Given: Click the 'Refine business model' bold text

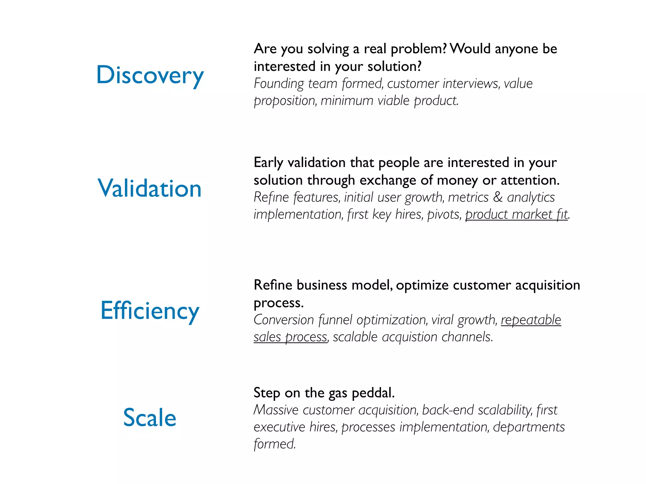Looking at the screenshot, I should tap(323, 285).
